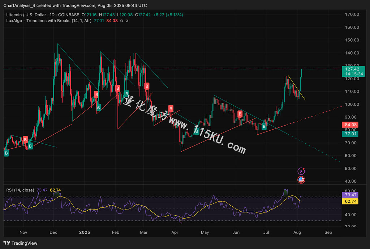Click the high value H127.43

(x=107, y=15)
